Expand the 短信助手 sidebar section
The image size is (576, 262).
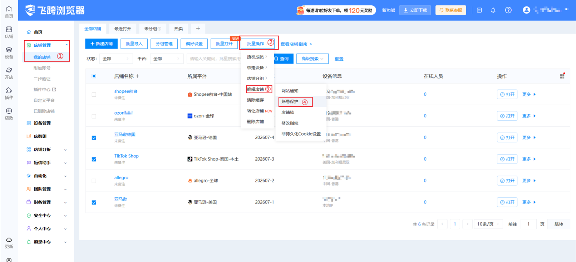click(65, 163)
